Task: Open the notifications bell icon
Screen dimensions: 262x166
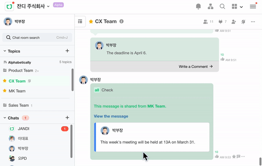Action: tap(198, 7)
